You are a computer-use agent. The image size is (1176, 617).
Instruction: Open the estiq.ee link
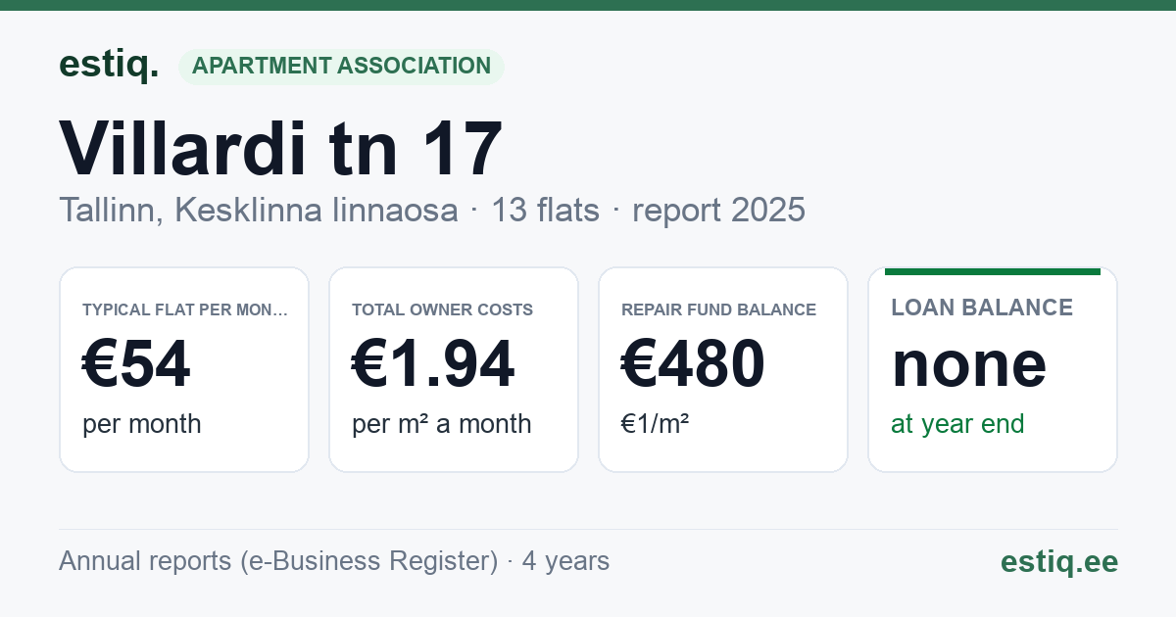[x=1059, y=561]
